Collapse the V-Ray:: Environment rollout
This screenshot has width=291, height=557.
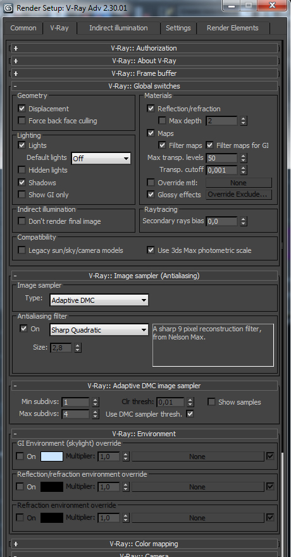point(144,434)
